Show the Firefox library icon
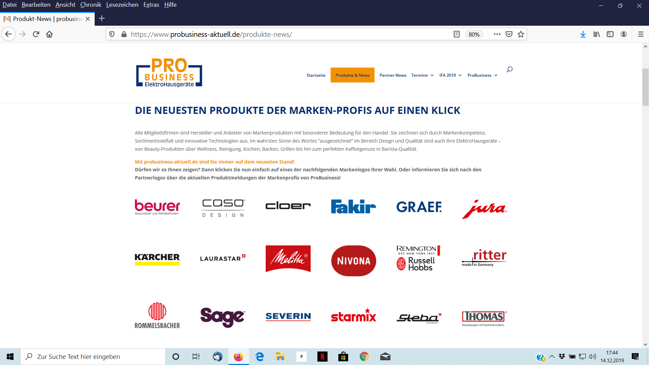This screenshot has height=365, width=649. pyautogui.click(x=597, y=34)
